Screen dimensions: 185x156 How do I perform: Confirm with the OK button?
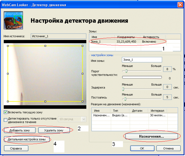[x=142, y=149]
